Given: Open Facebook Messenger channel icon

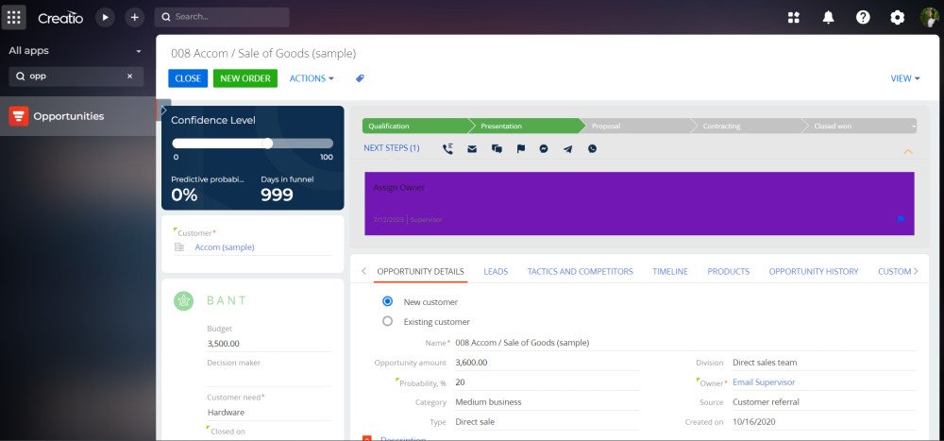Looking at the screenshot, I should [544, 149].
